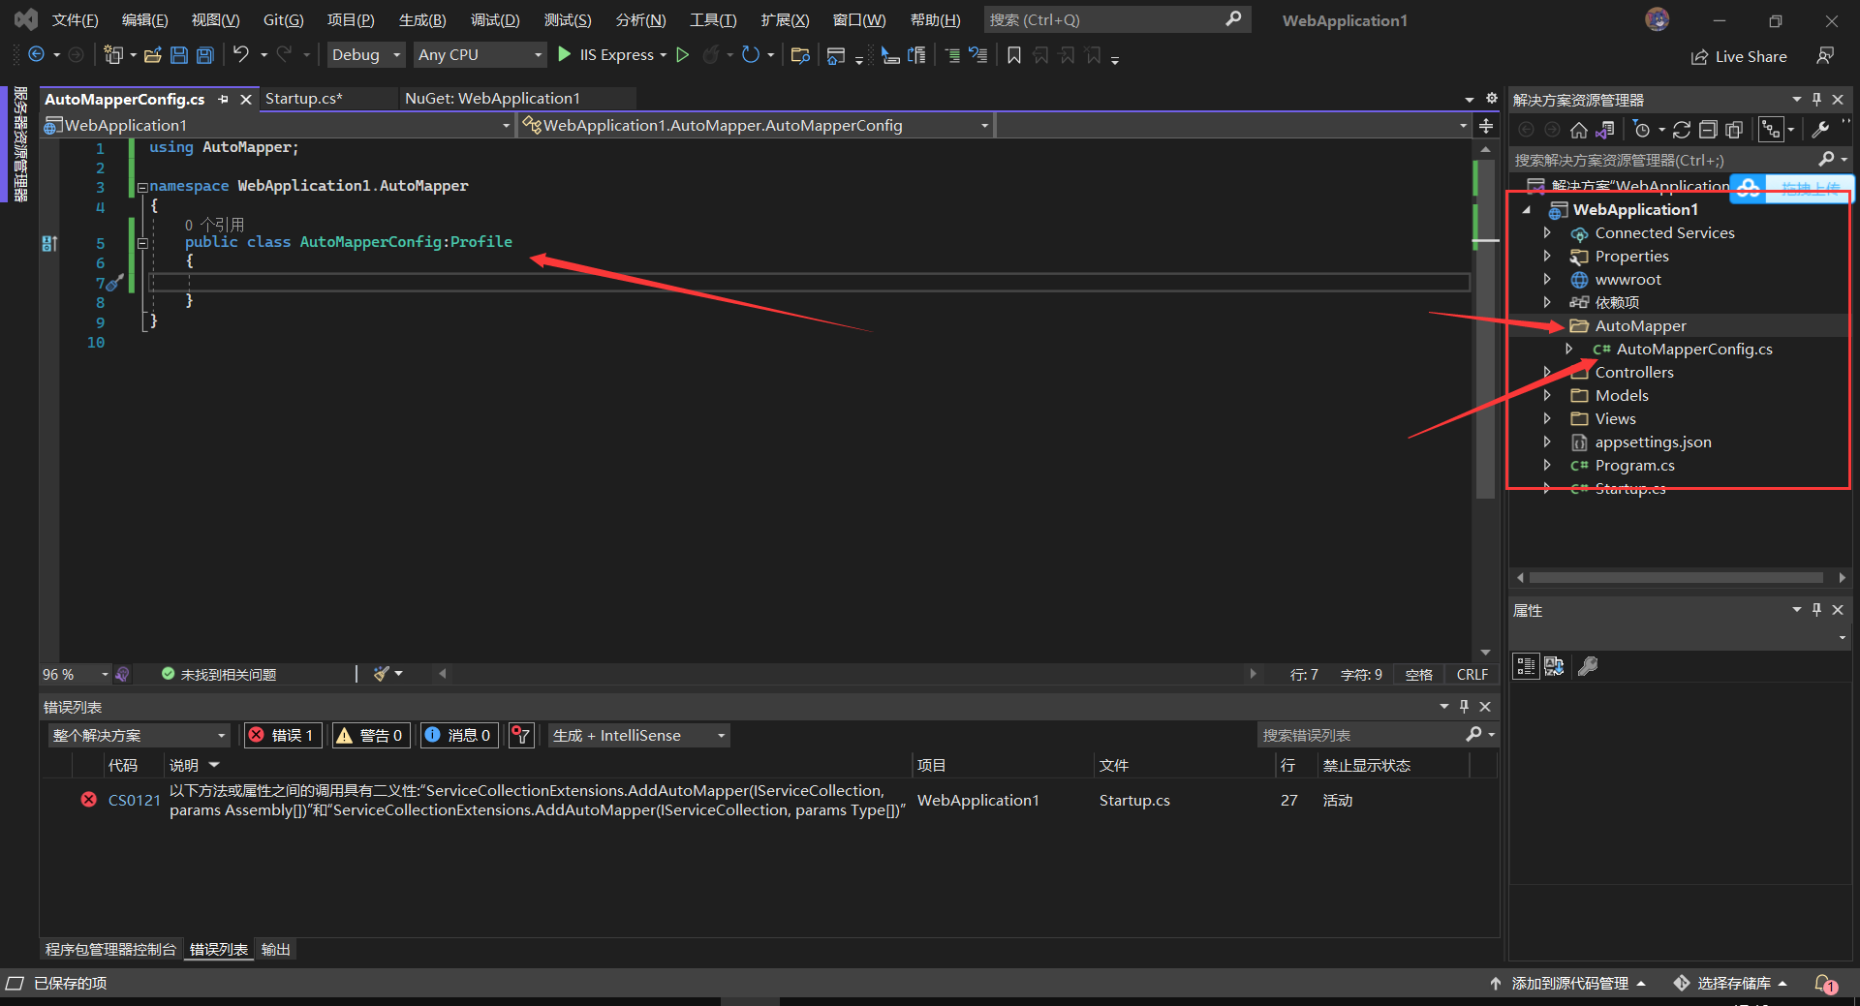Click the Comment selected lines icon
This screenshot has height=1006, width=1860.
(953, 55)
